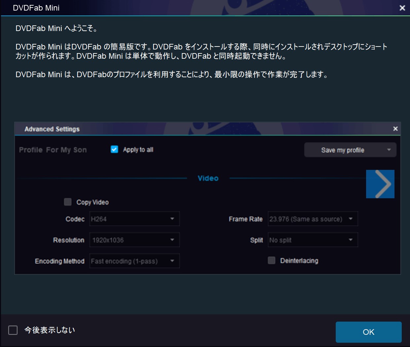Screen dimensions: 410x347
Task: Expand the Frame Rate dropdown
Action: [x=313, y=219]
